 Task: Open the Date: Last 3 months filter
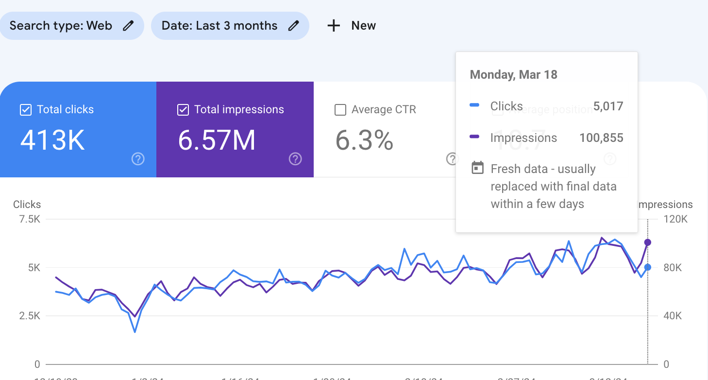pyautogui.click(x=219, y=26)
